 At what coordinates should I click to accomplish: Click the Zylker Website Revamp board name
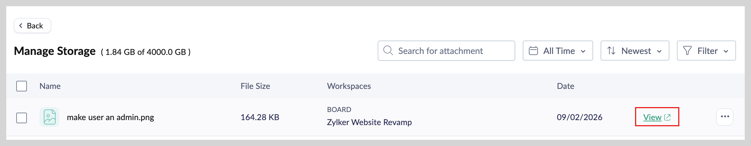[369, 122]
